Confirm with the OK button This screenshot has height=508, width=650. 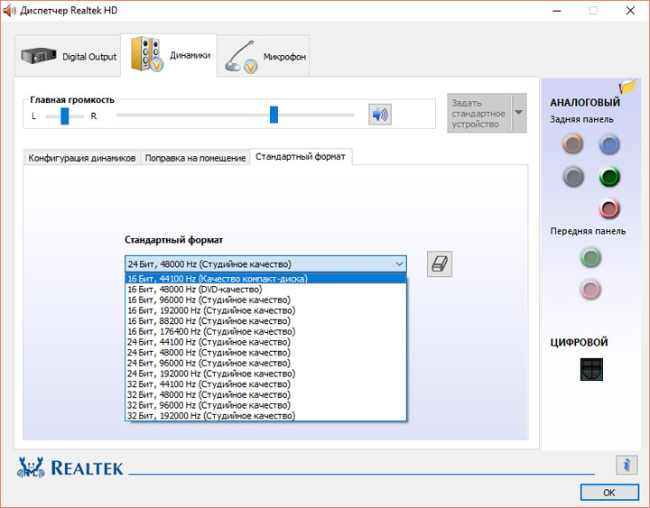609,493
